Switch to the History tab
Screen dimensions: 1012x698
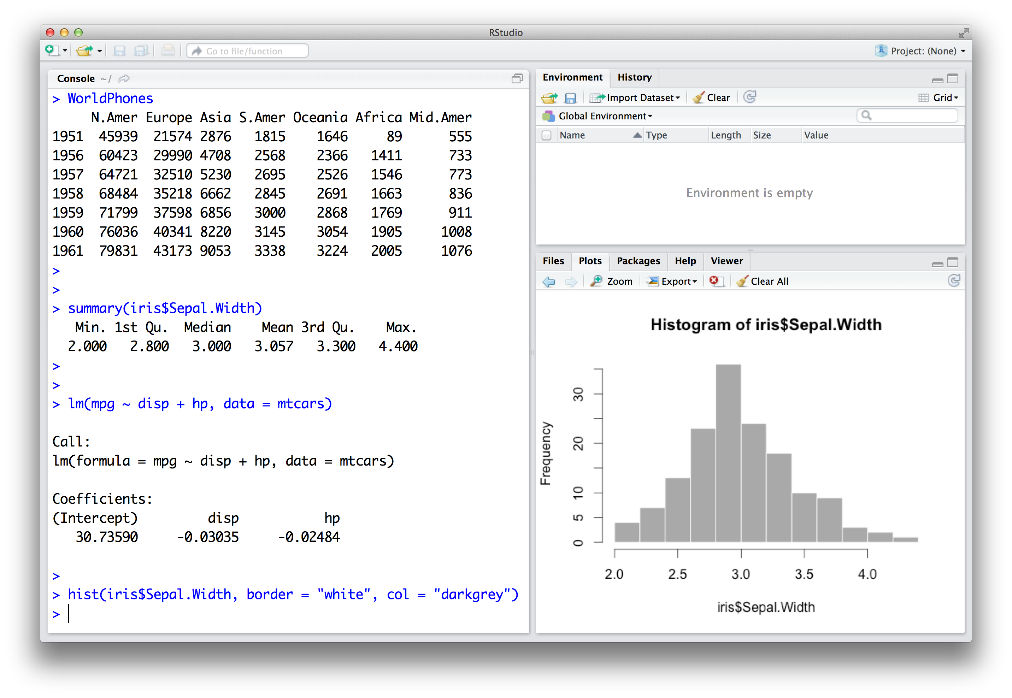[634, 77]
